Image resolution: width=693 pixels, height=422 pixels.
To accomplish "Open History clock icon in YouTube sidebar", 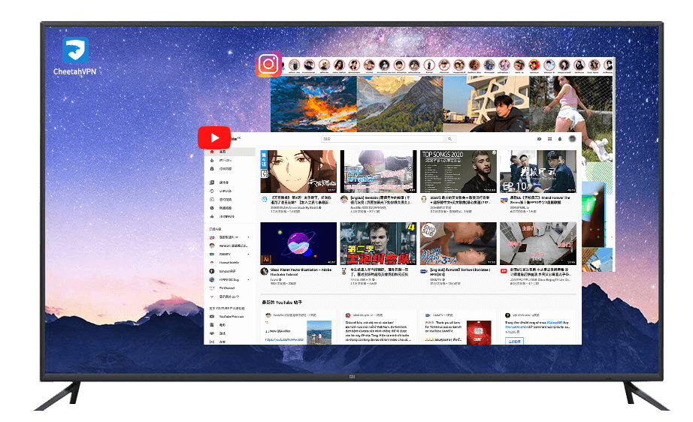I will [x=212, y=191].
